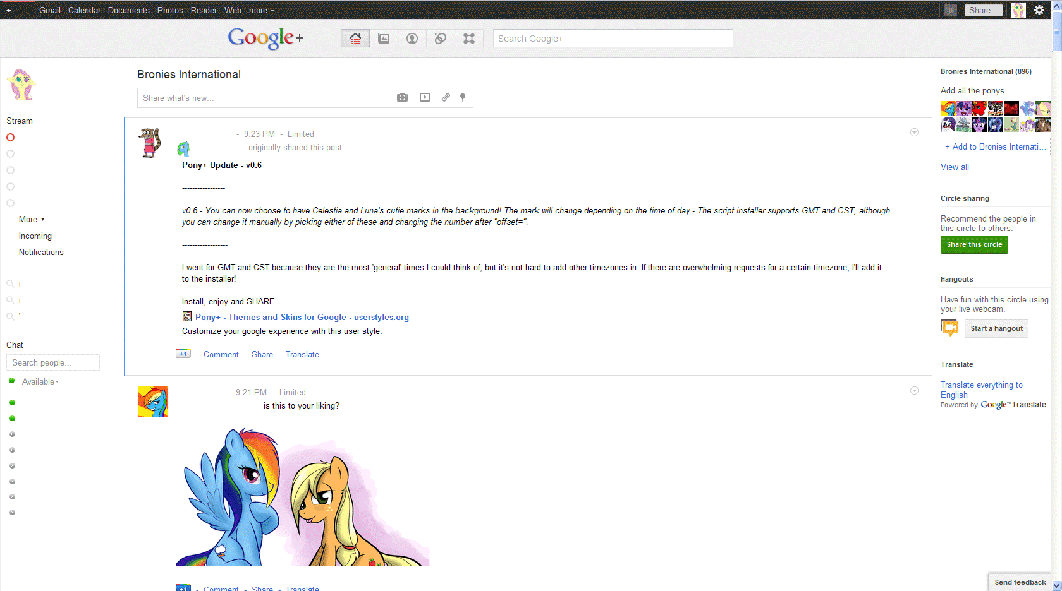Viewport: 1062px width, 591px height.
Task: Click Translate everything to English link
Action: (x=981, y=390)
